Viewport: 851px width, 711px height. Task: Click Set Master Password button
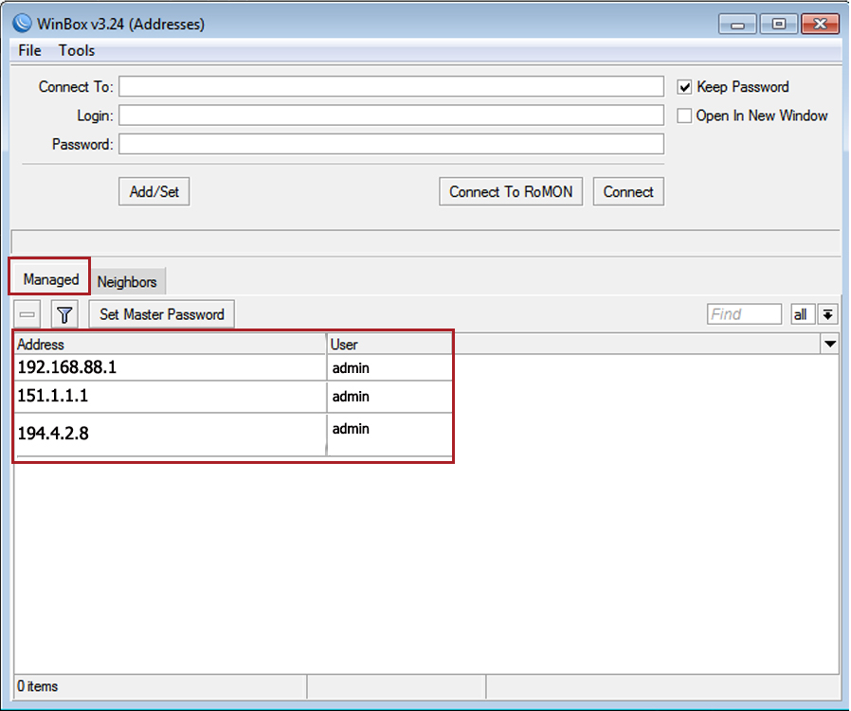click(x=162, y=314)
